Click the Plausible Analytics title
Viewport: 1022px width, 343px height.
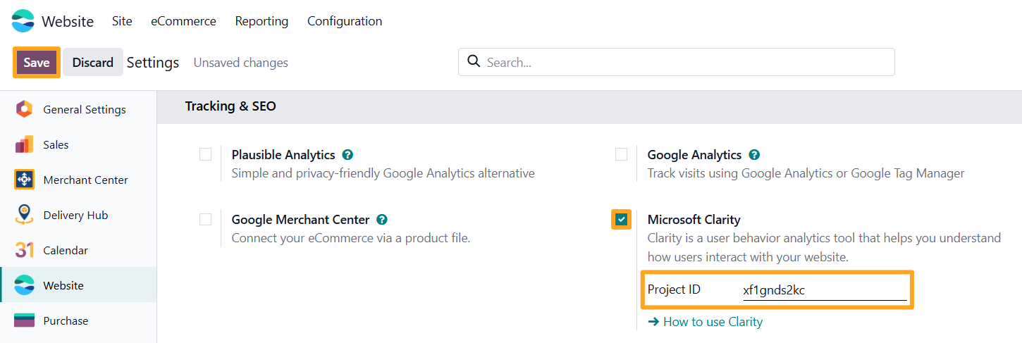pos(284,155)
